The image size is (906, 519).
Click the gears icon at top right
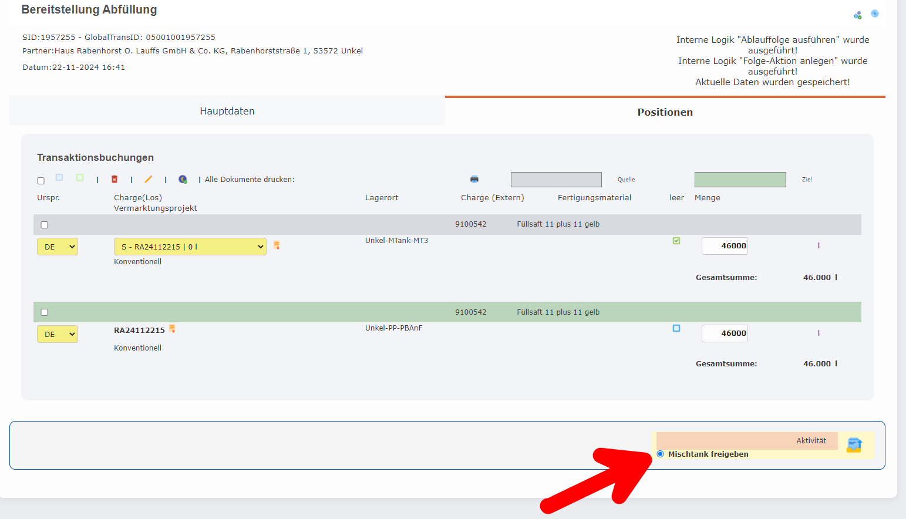[858, 15]
